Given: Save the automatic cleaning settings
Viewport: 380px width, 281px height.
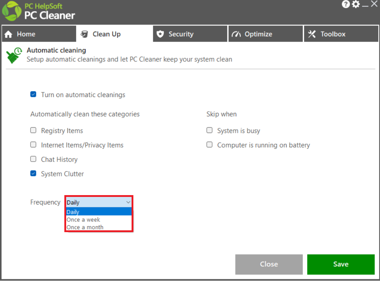Looking at the screenshot, I should pyautogui.click(x=341, y=264).
